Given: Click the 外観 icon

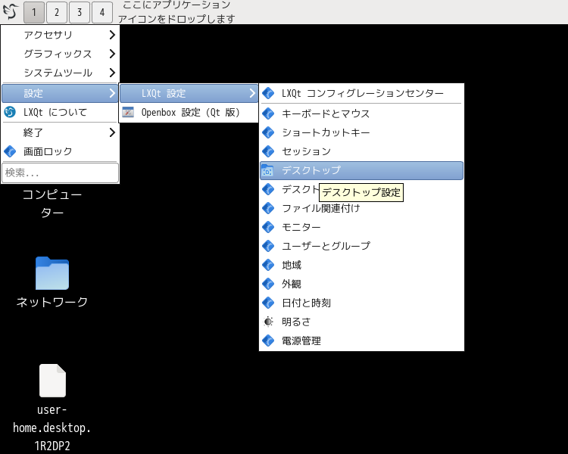Looking at the screenshot, I should pyautogui.click(x=268, y=284).
